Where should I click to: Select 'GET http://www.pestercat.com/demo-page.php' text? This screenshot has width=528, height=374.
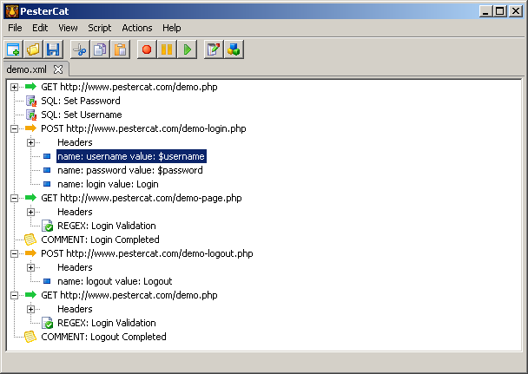click(142, 198)
